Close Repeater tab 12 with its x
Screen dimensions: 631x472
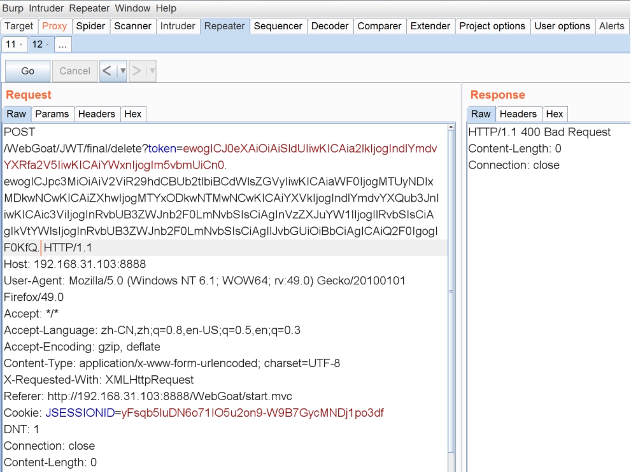pos(48,45)
